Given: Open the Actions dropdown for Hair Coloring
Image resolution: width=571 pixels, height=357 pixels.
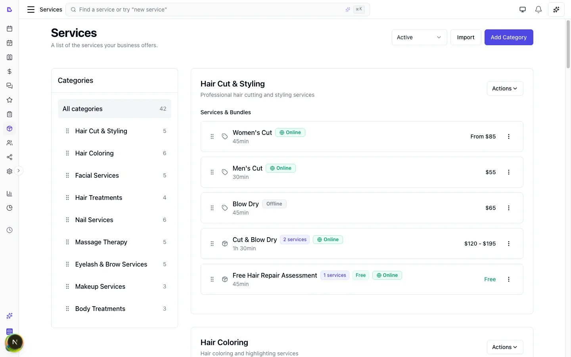Looking at the screenshot, I should [505, 347].
